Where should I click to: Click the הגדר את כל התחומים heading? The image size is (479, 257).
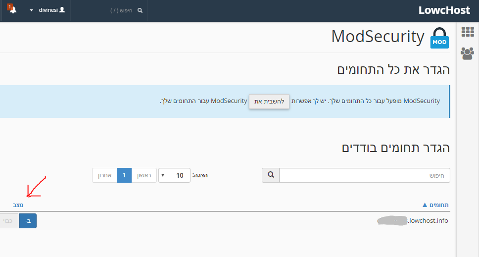393,69
